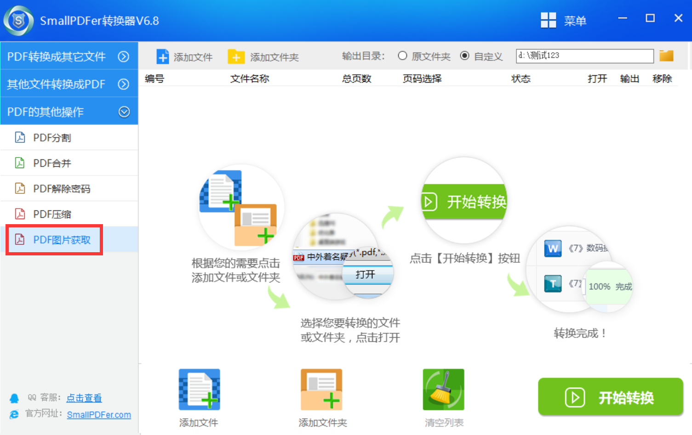Click the QQ bell icon
The image size is (692, 435).
(x=14, y=398)
